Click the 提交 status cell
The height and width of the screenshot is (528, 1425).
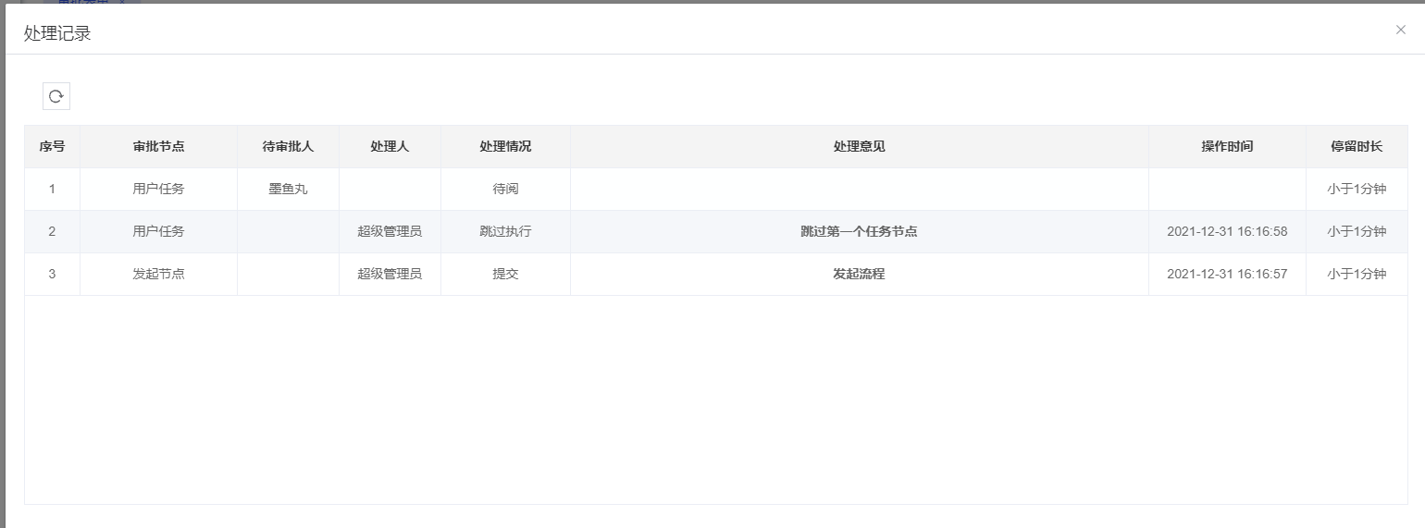(x=505, y=274)
